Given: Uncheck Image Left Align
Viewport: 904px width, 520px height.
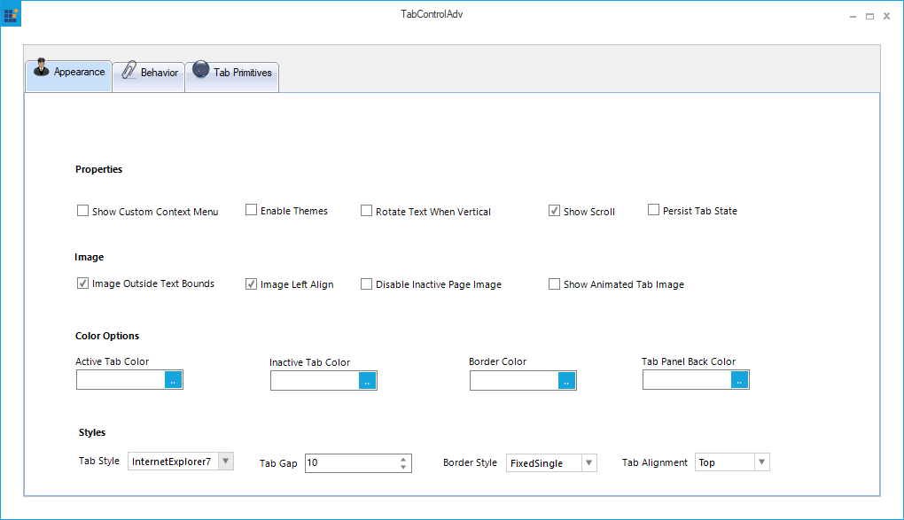Looking at the screenshot, I should [x=251, y=283].
